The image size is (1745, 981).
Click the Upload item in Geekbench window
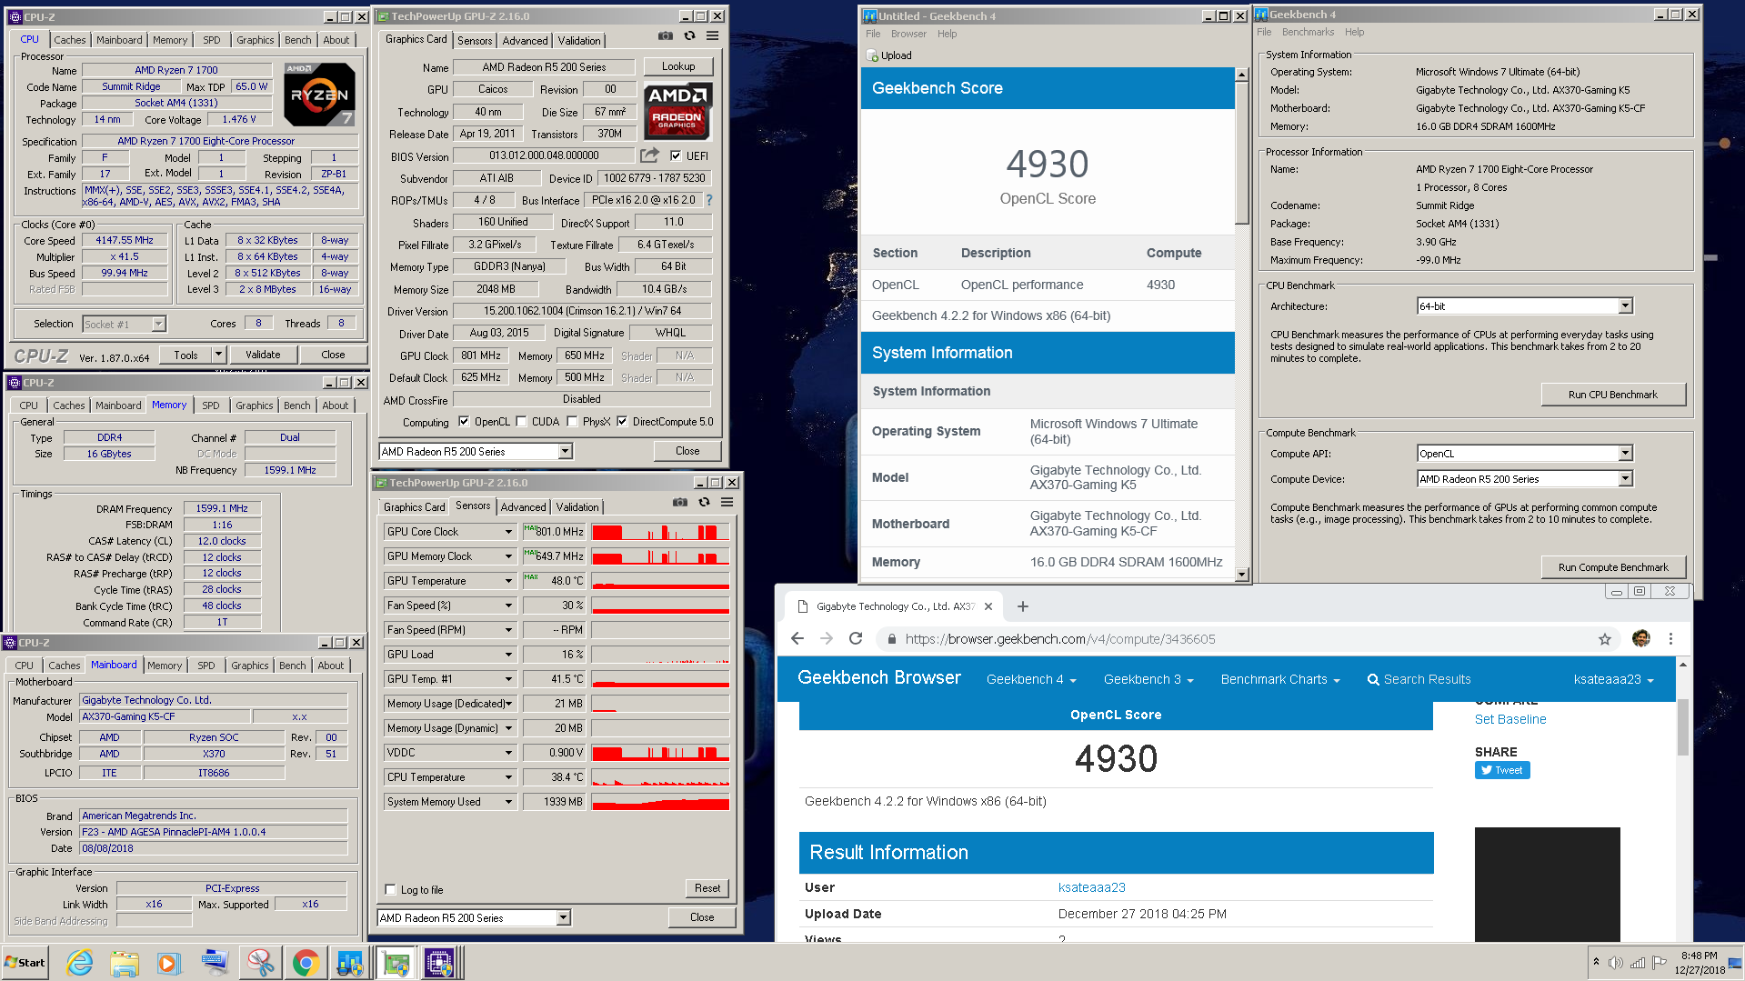click(x=889, y=55)
